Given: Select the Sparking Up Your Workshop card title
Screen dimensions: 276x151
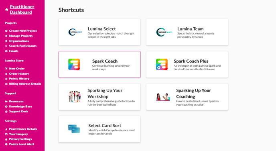Looking at the screenshot, I should pos(105,94).
